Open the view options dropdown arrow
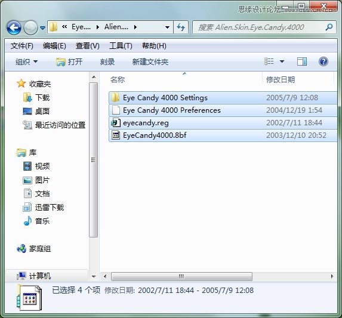The height and width of the screenshot is (318, 342). (282, 61)
